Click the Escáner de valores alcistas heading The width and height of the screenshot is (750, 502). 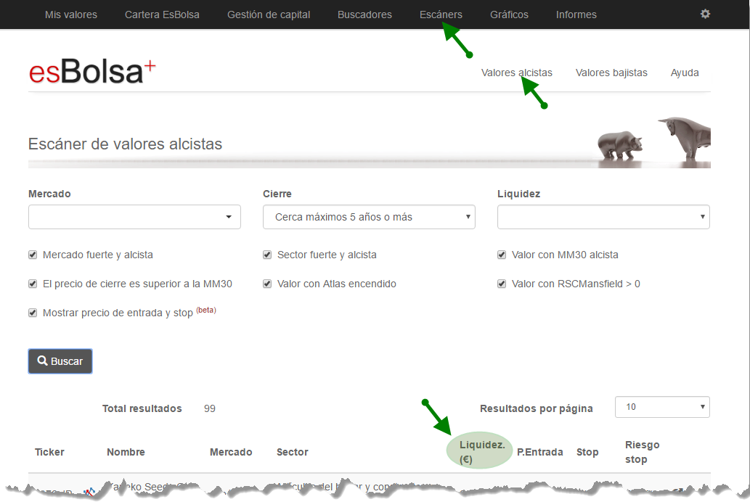tap(126, 144)
